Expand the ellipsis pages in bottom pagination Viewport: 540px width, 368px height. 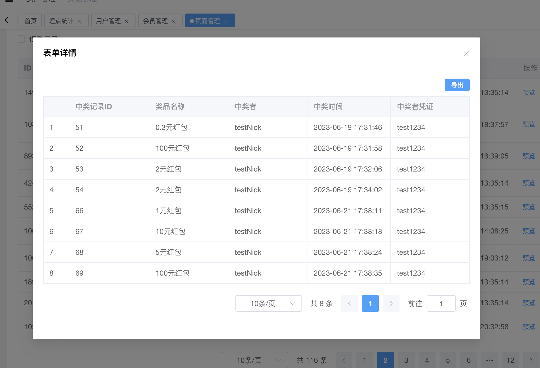(489, 360)
